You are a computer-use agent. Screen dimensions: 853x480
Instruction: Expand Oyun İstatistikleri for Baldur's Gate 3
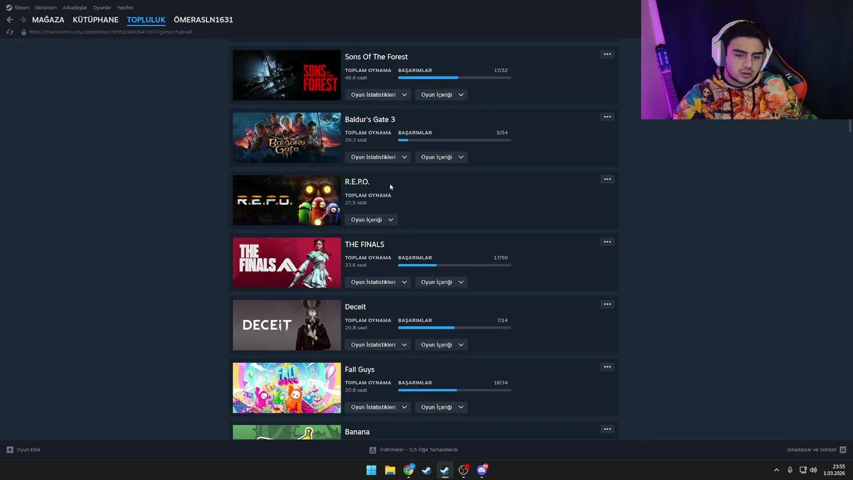[x=379, y=157]
